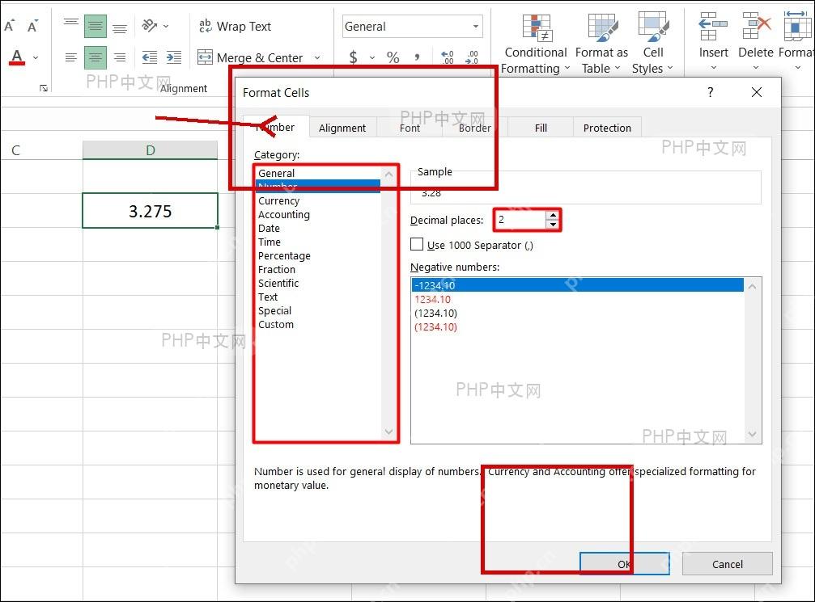Expand the Delete cells dropdown
The image size is (815, 602).
(756, 67)
